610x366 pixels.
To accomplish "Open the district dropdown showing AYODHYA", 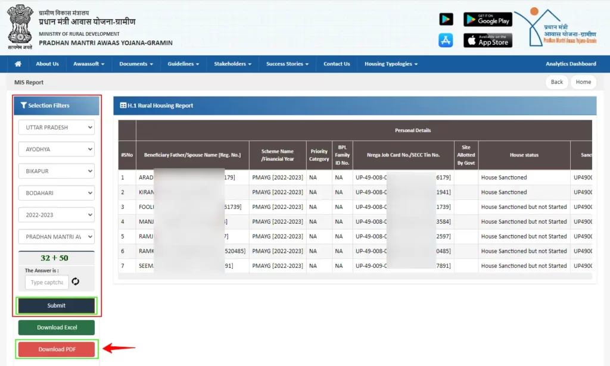I will pyautogui.click(x=57, y=149).
